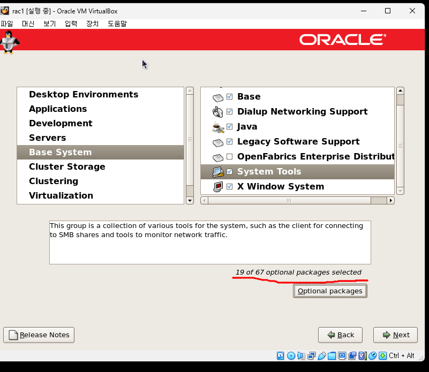429x372 pixels.
Task: Click the host key green arrow icon
Action: point(383,355)
